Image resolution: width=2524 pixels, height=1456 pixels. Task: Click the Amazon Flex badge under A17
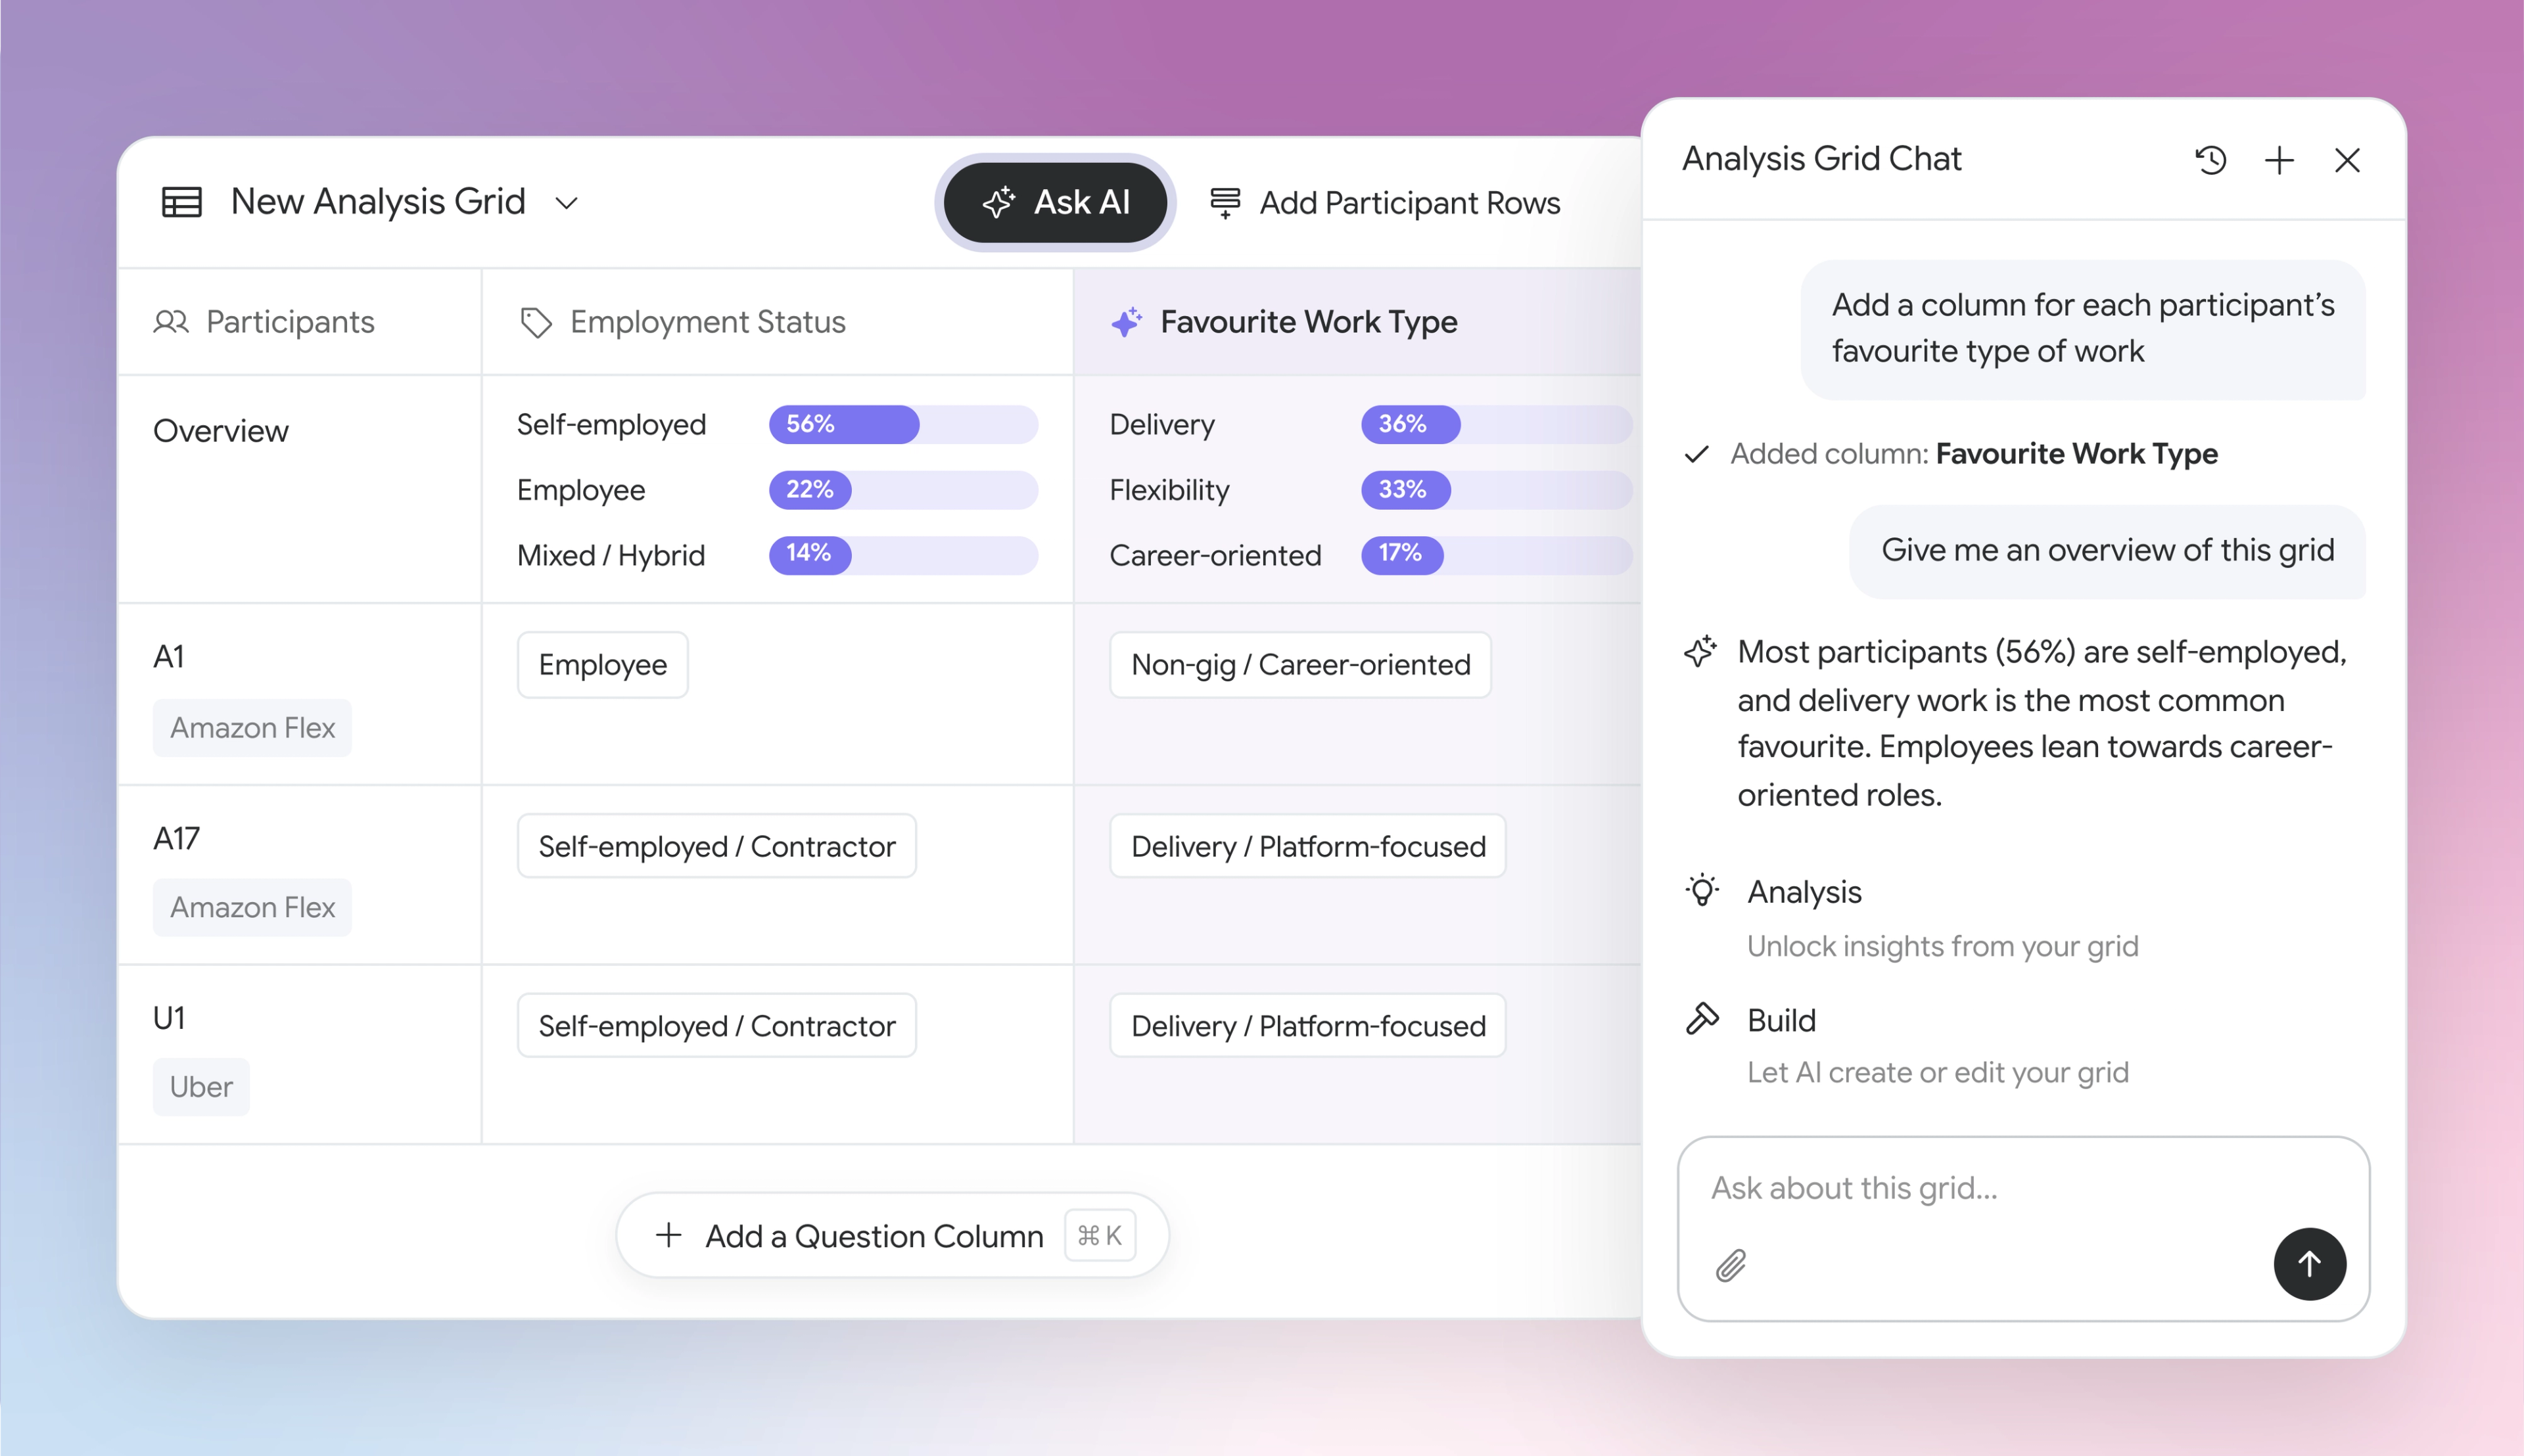coord(252,907)
